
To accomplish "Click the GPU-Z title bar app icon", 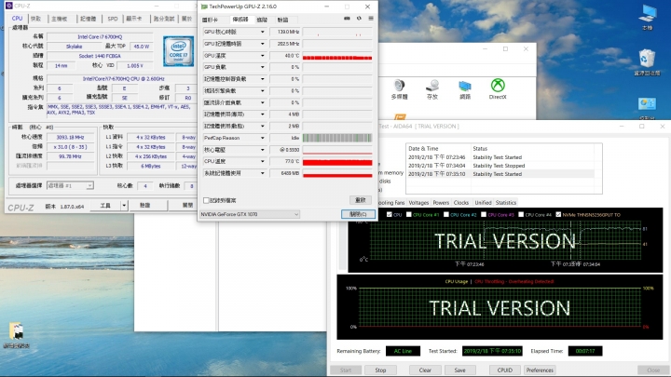I will (x=204, y=7).
